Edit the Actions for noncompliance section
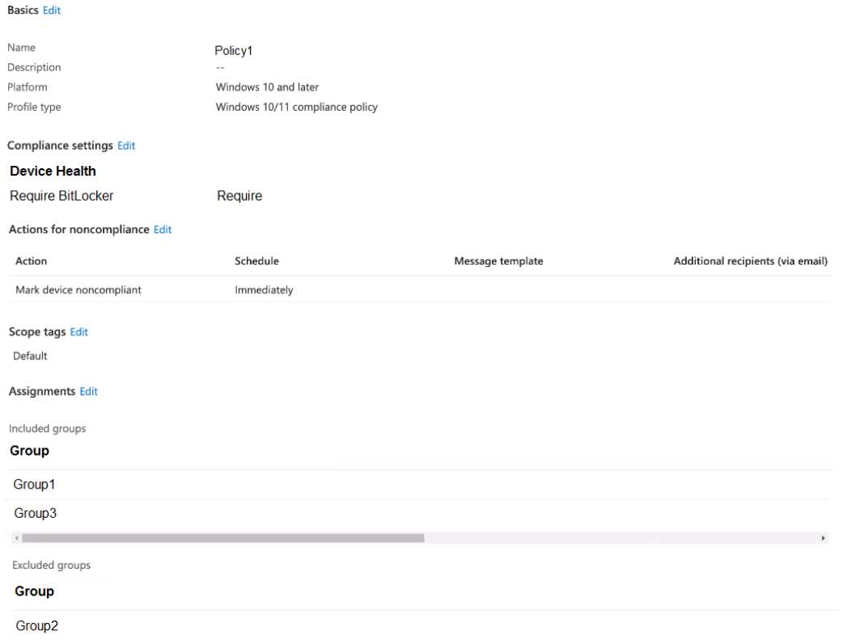 163,230
